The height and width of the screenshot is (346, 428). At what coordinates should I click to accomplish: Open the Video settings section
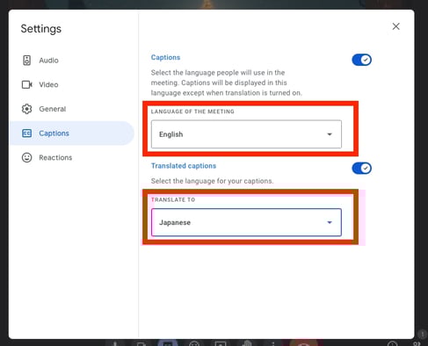(x=72, y=84)
